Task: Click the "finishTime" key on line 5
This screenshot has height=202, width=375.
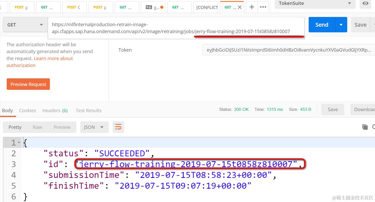Action: pyautogui.click(x=74, y=186)
